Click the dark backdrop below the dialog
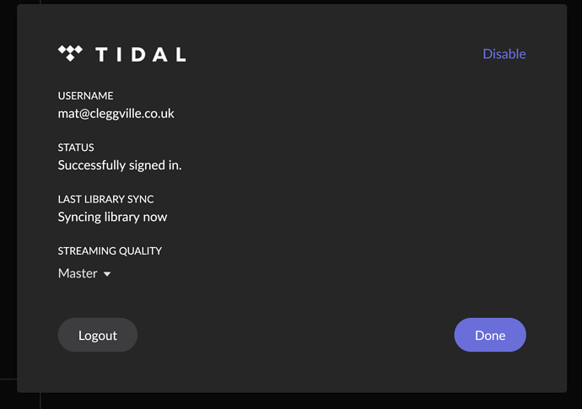 (292, 401)
